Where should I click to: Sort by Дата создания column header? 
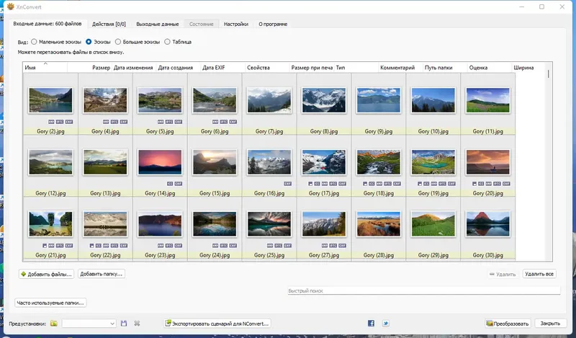point(178,67)
